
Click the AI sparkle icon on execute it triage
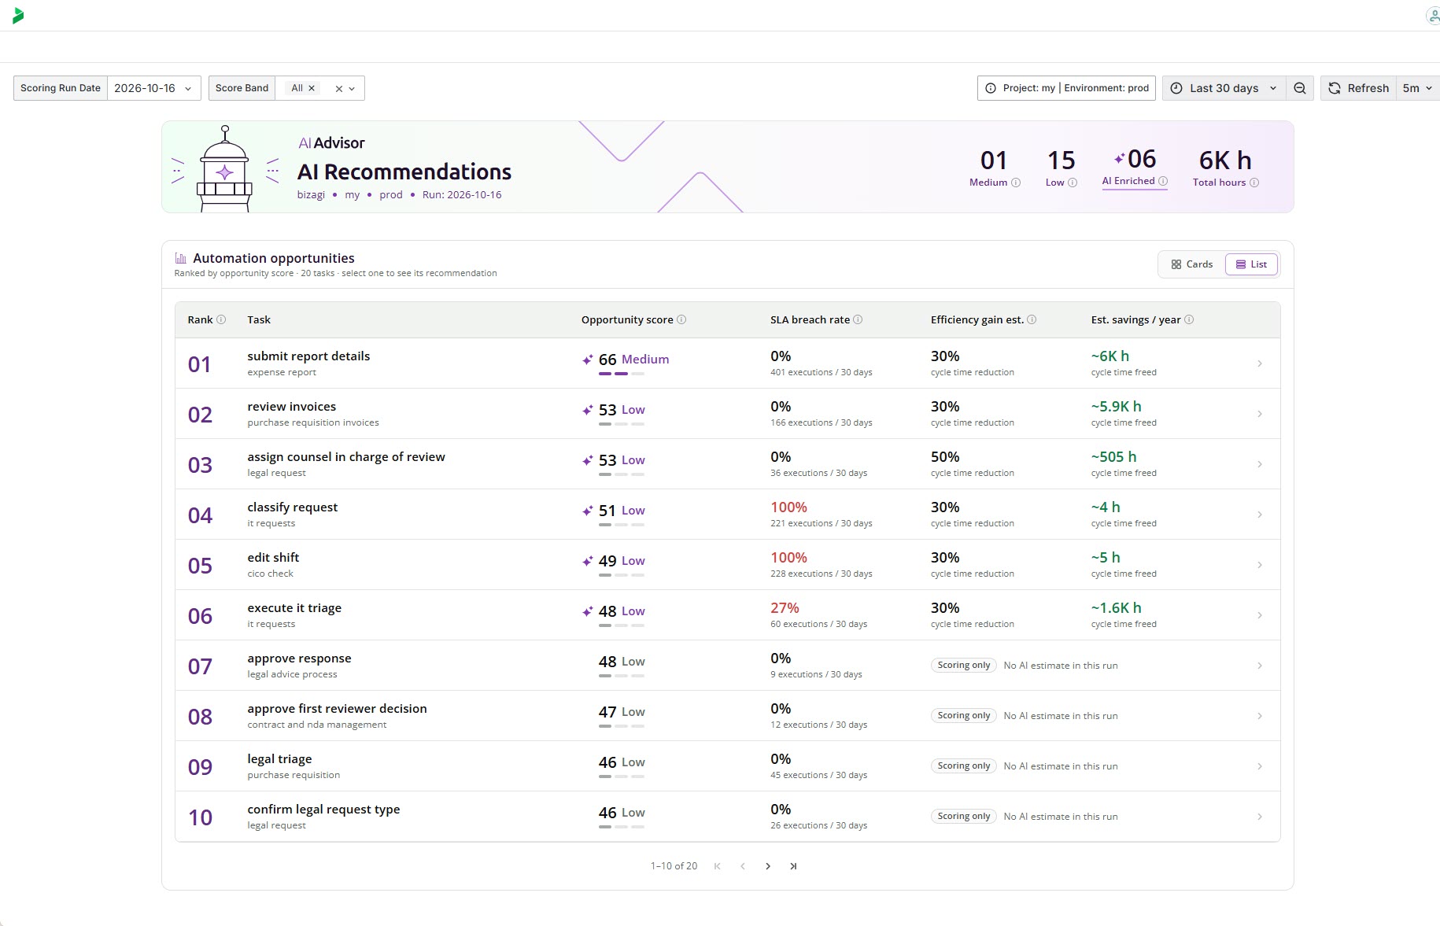point(587,611)
